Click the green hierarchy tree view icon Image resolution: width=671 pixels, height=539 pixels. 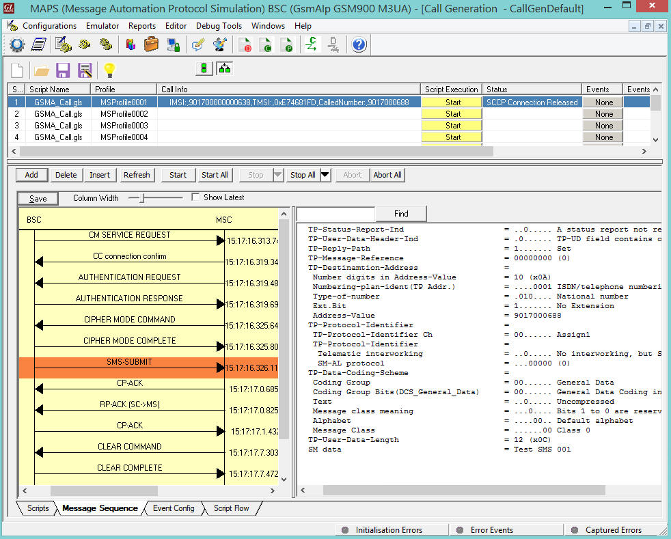pyautogui.click(x=224, y=68)
